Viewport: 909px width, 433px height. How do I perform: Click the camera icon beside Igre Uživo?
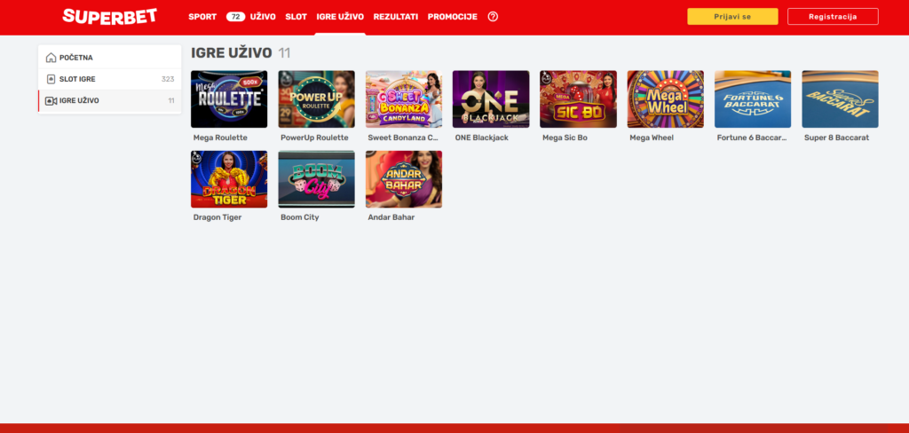51,101
